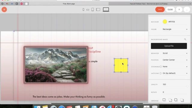192x108 pixels.
Task: Open the Behavior dropdown set to Scroll
Action: [x=175, y=53]
